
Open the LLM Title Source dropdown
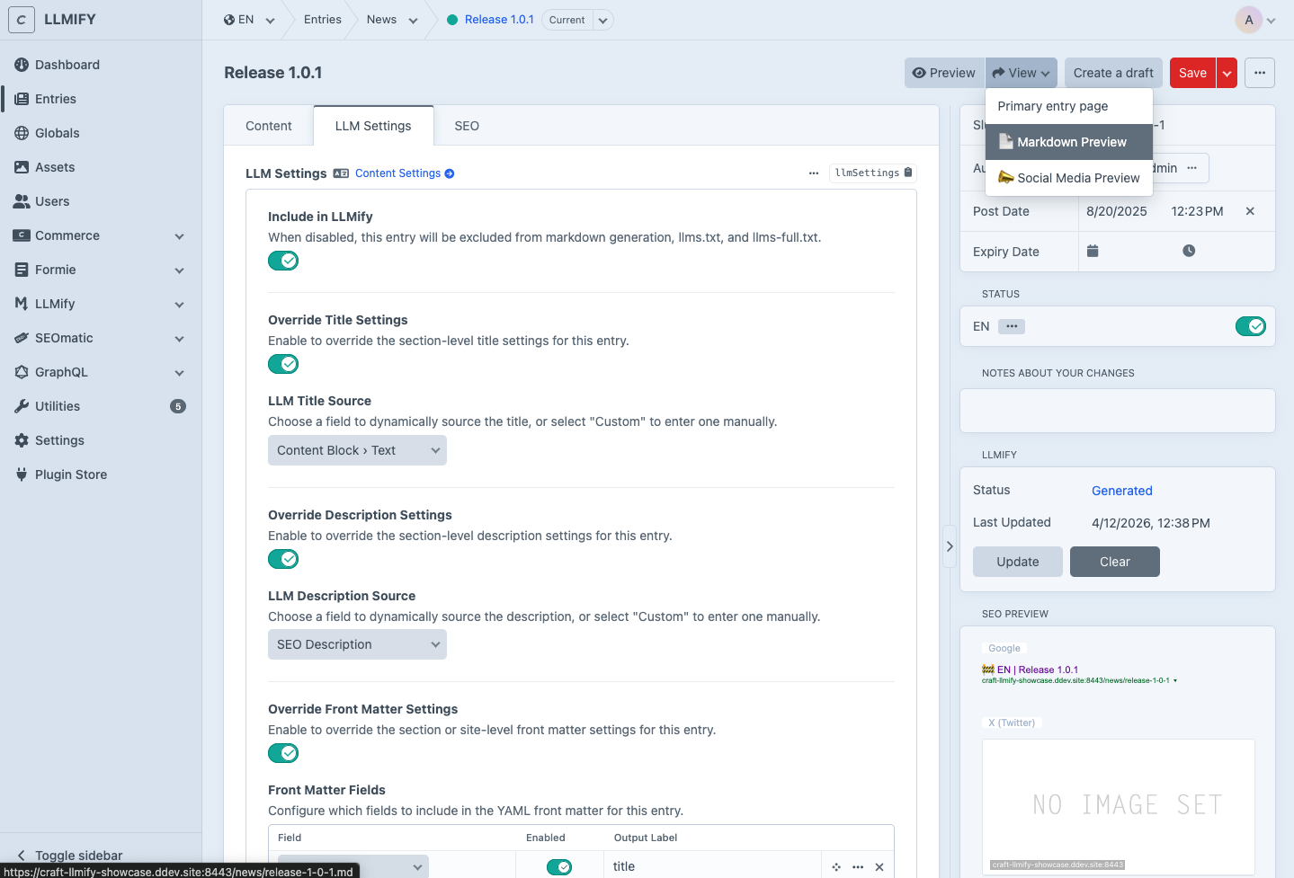(x=357, y=449)
